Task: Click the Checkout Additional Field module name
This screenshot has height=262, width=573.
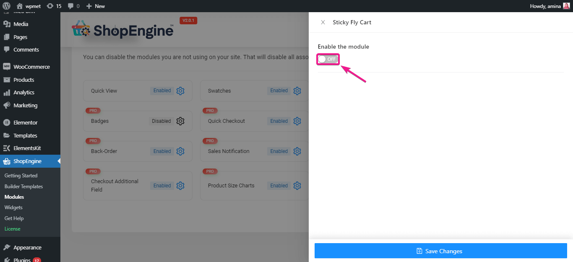Action: tap(115, 186)
